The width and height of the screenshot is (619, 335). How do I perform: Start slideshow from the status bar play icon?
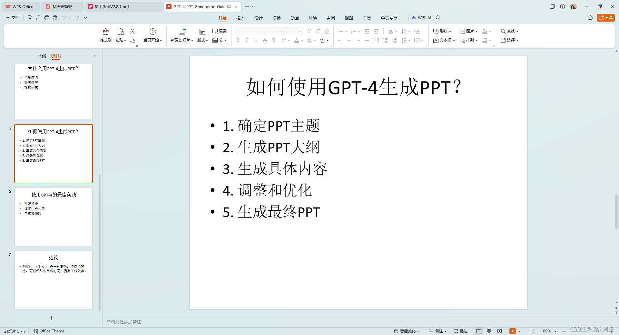[x=513, y=331]
